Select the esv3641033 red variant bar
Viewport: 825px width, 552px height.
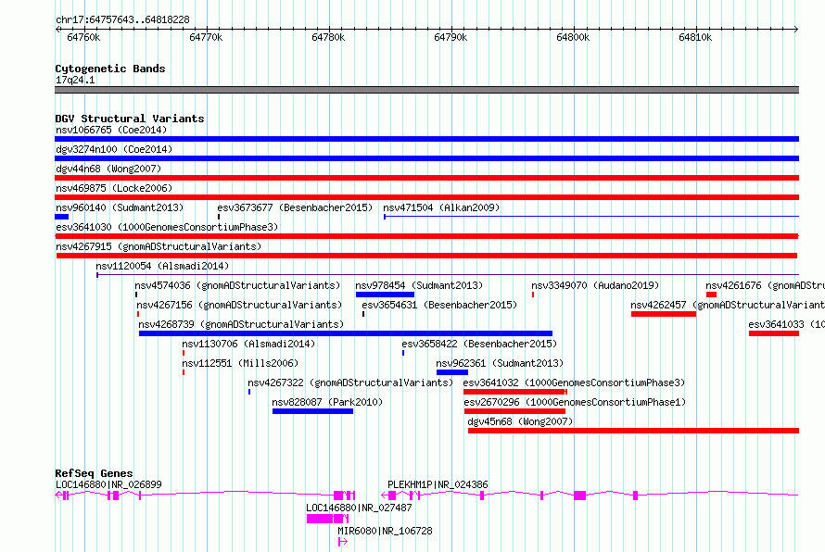click(774, 333)
